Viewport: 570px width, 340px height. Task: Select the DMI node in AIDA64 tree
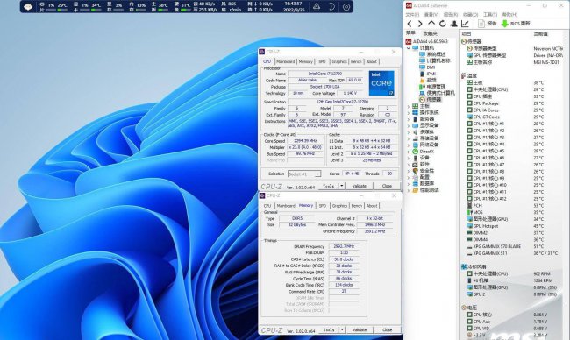point(427,67)
